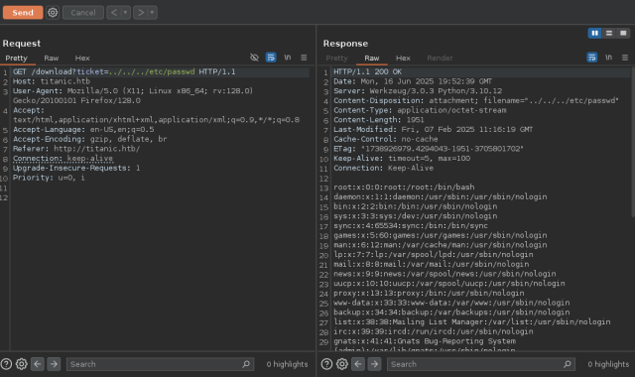Click the www-data passwd entry line
635x377 pixels.
pyautogui.click(x=451, y=303)
